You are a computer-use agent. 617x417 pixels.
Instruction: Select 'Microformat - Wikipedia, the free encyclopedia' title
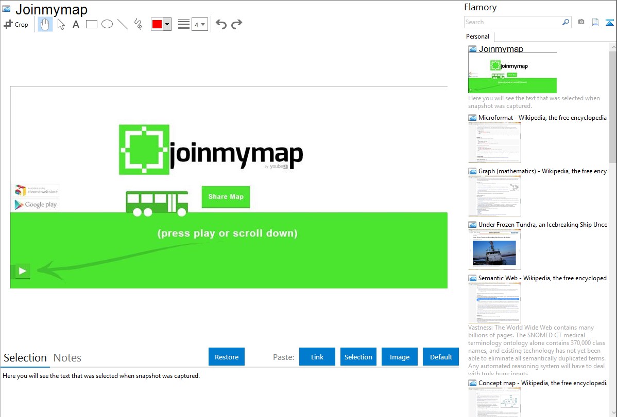[542, 118]
